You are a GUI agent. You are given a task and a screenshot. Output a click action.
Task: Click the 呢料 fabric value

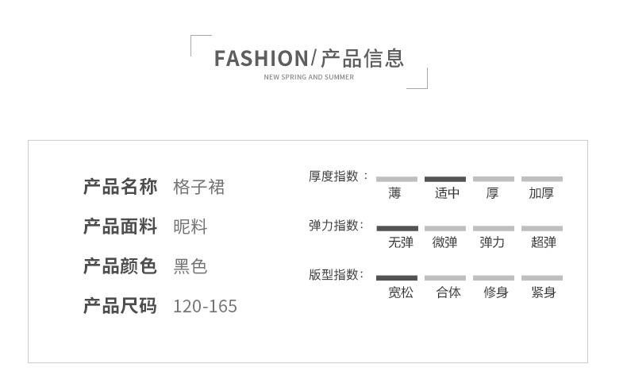tap(190, 227)
